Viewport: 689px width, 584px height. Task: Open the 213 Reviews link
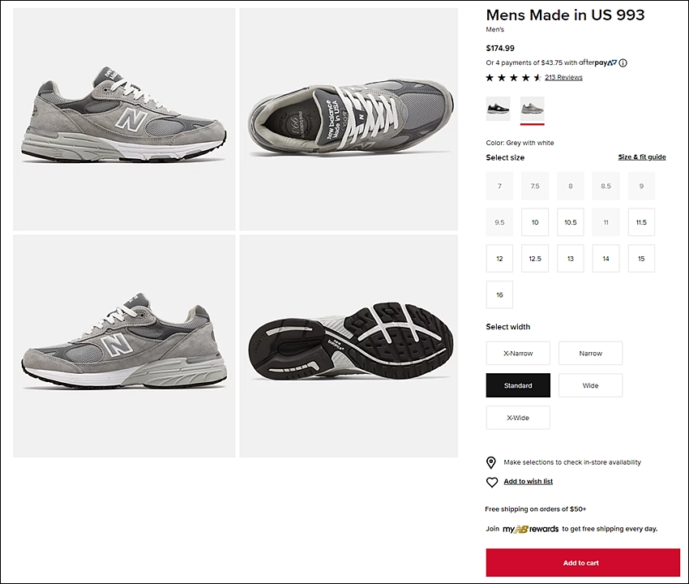564,77
